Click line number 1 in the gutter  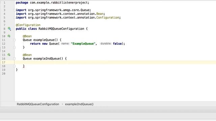coord(4,3)
